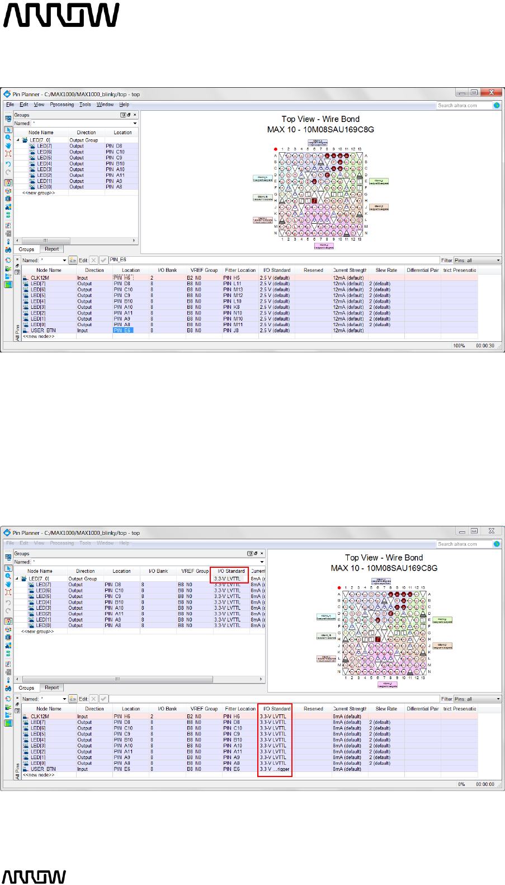
Task: Click the Edit cancel X button in first window
Action: point(93,260)
